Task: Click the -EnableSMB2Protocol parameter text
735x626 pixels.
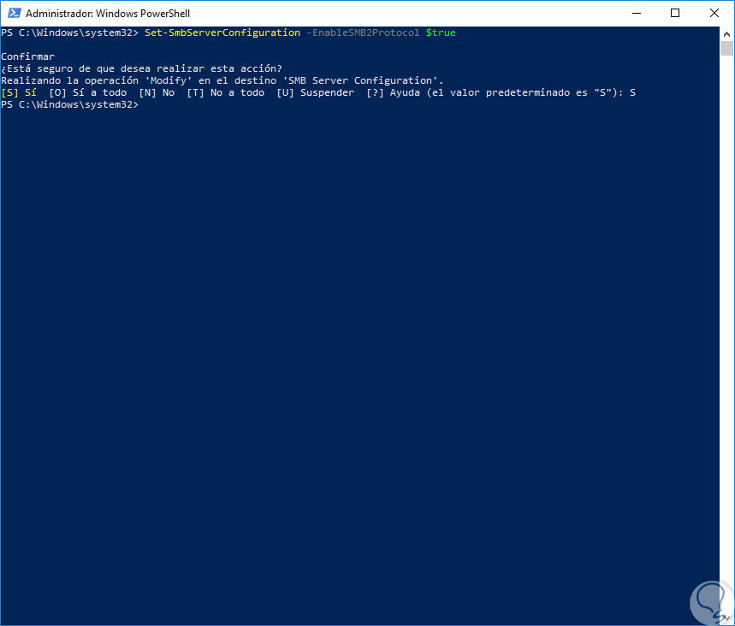Action: coord(362,32)
